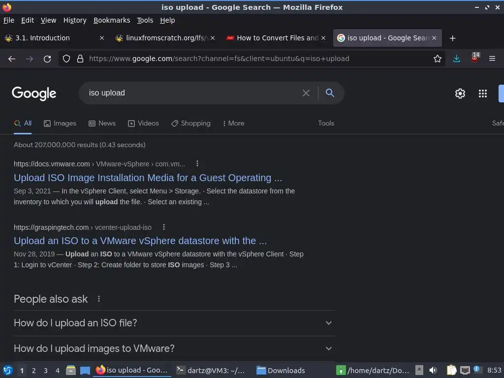Click the https://graspingtech.com breadcrumb text

(x=51, y=227)
